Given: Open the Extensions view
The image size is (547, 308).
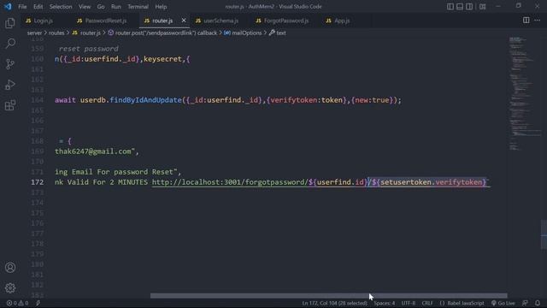Looking at the screenshot, I should pos(10,105).
